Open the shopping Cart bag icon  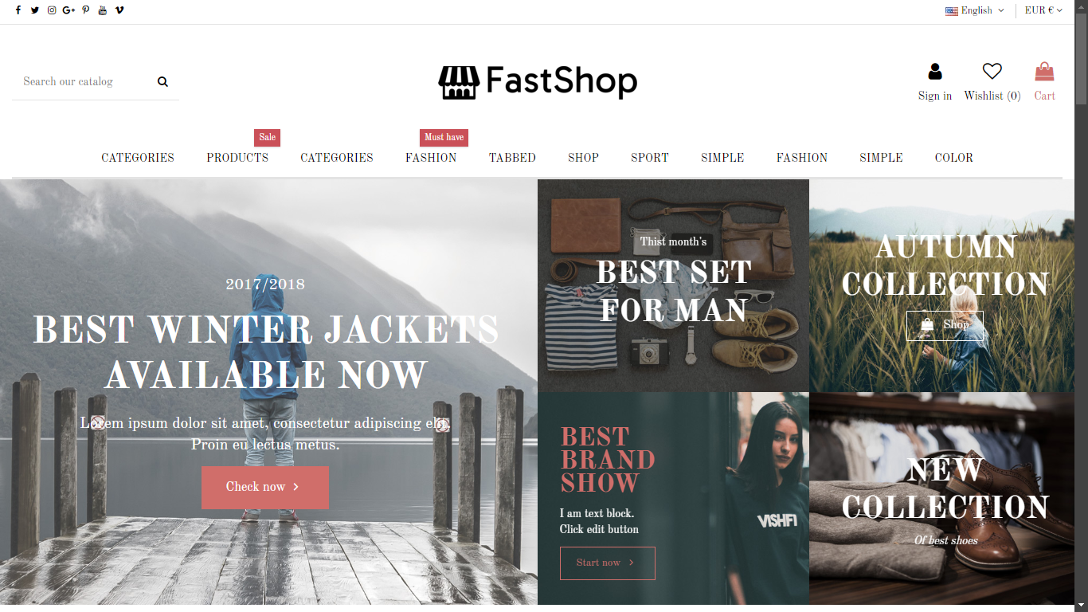tap(1044, 72)
